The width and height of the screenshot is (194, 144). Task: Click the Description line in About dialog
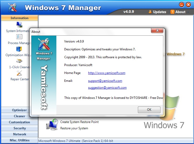[x=100, y=49]
